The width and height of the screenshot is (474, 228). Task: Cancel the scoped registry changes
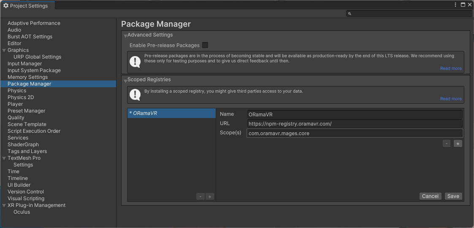coord(431,196)
